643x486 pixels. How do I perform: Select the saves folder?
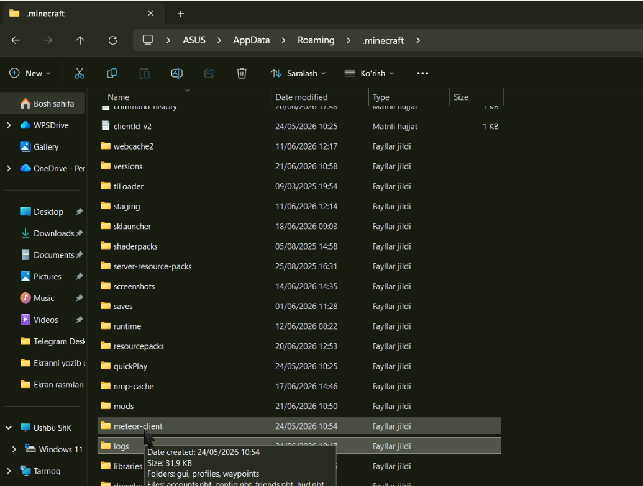(299, 307)
